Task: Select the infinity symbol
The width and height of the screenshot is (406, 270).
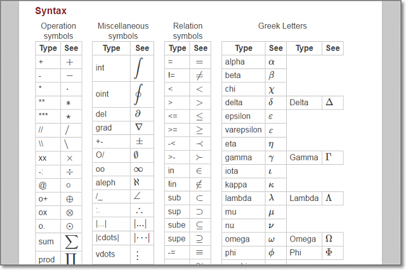Action: click(x=139, y=170)
